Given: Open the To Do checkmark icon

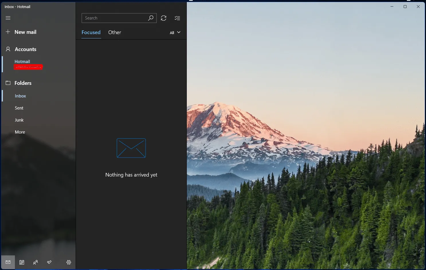Looking at the screenshot, I should (x=49, y=262).
